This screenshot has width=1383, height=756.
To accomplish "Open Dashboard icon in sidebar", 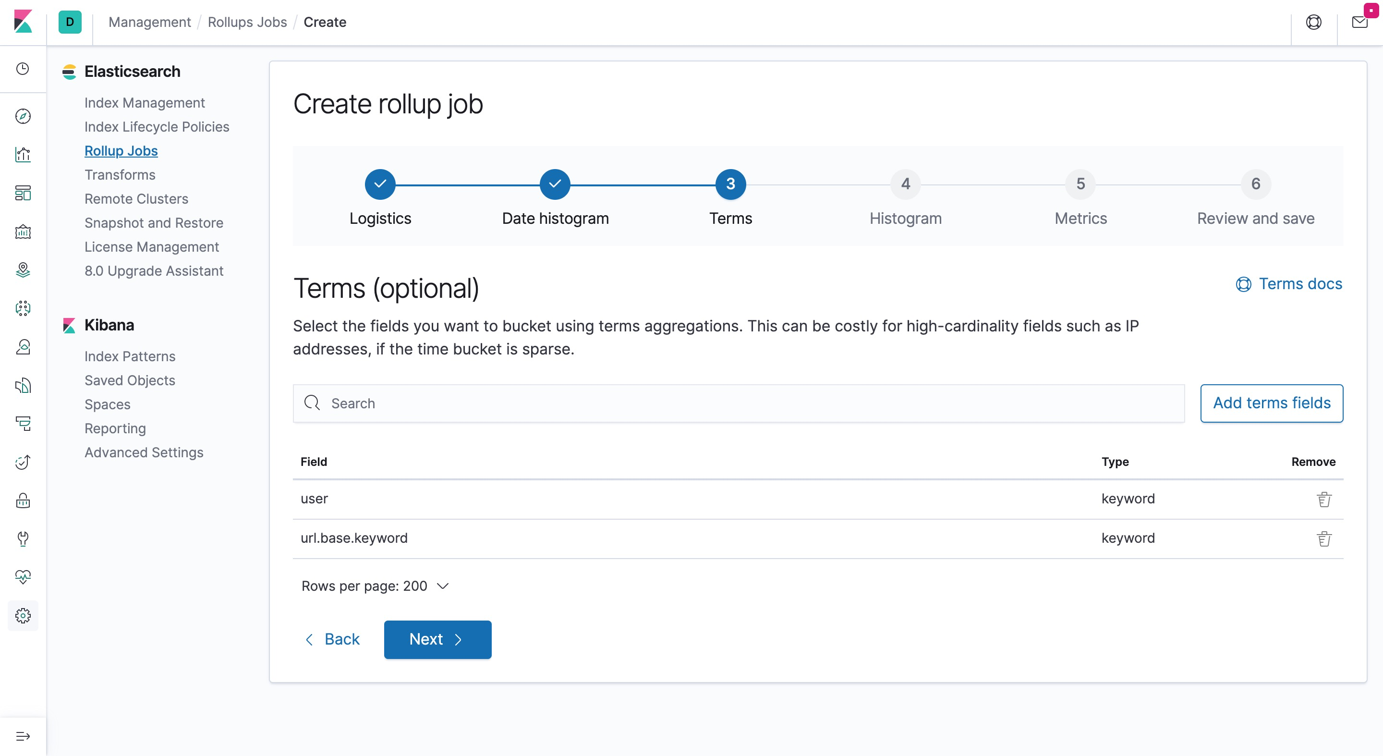I will tap(23, 193).
